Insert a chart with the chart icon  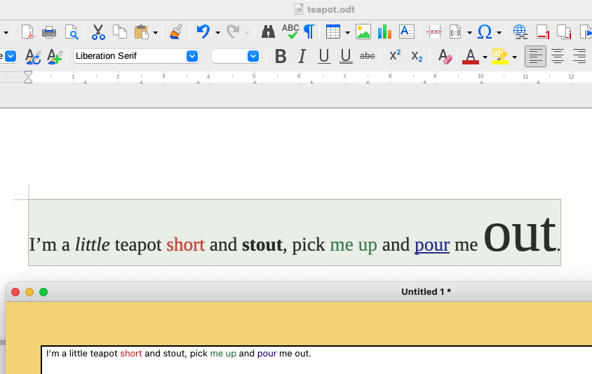384,32
